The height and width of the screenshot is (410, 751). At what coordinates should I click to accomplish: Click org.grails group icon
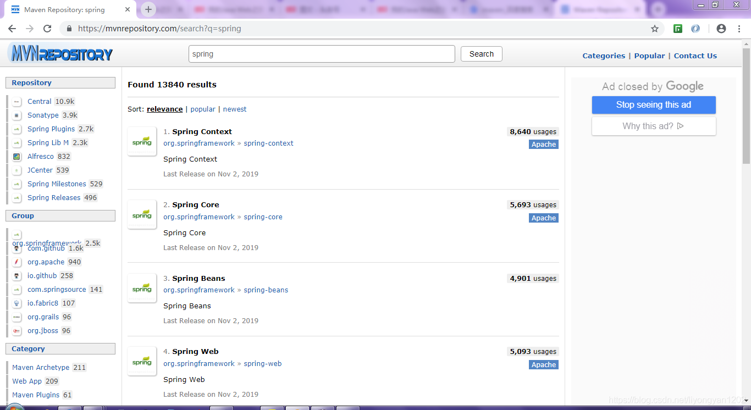pyautogui.click(x=17, y=317)
